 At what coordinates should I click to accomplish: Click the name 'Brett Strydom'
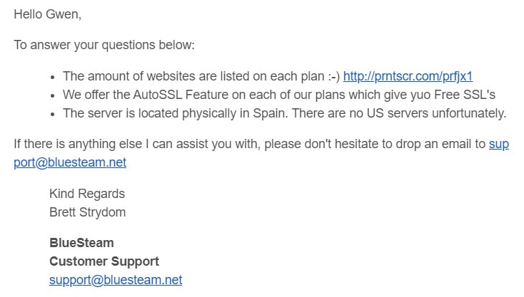point(88,212)
